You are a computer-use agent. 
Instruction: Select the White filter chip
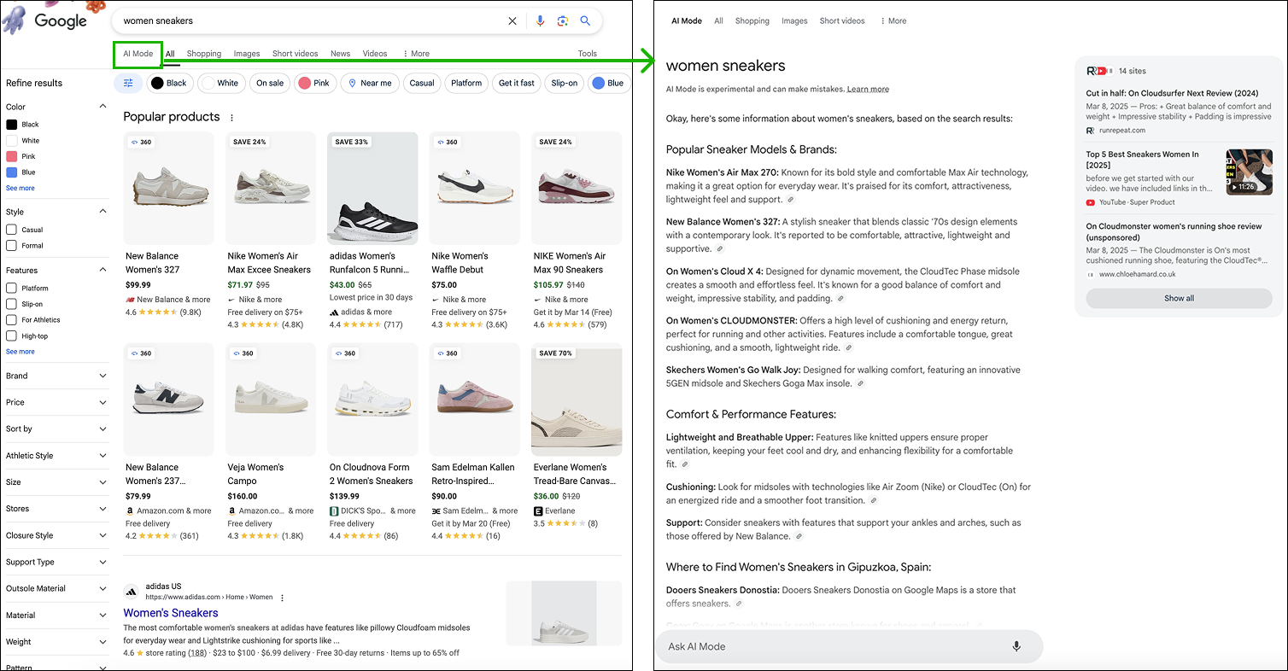tap(221, 83)
